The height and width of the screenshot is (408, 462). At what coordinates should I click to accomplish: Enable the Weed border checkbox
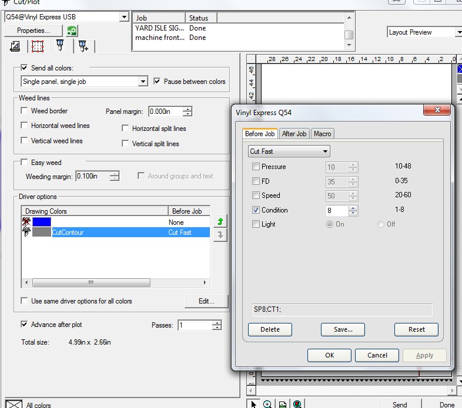point(25,111)
